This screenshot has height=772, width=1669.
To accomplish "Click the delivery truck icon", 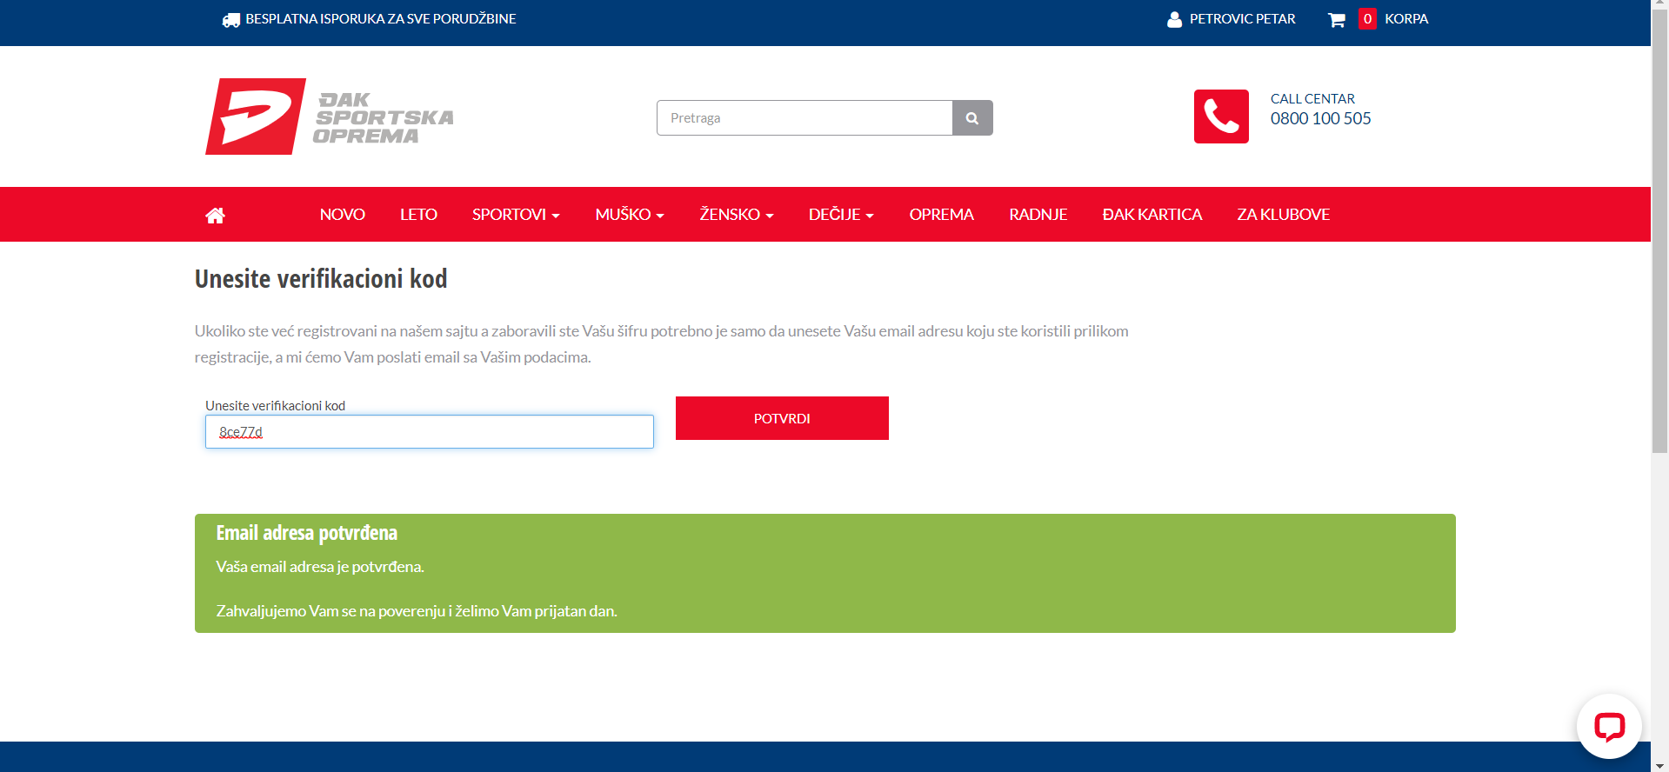I will (x=230, y=19).
